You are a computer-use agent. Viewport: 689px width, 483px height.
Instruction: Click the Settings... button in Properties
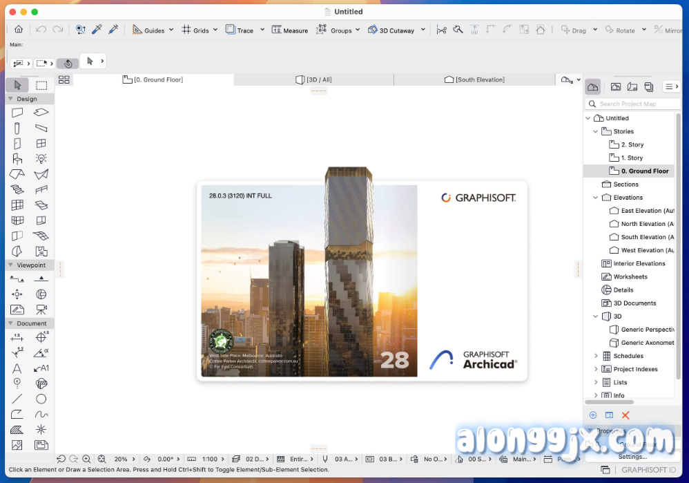pyautogui.click(x=632, y=457)
